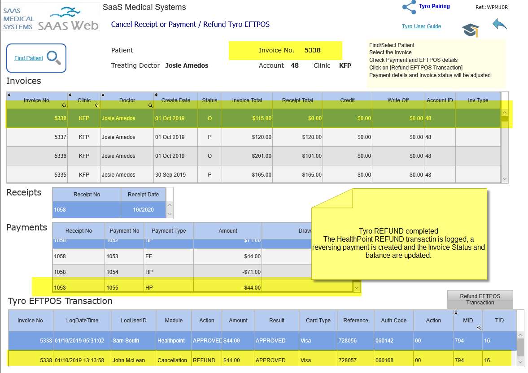The width and height of the screenshot is (528, 373).
Task: Select payment number 1053 row
Action: (x=182, y=256)
